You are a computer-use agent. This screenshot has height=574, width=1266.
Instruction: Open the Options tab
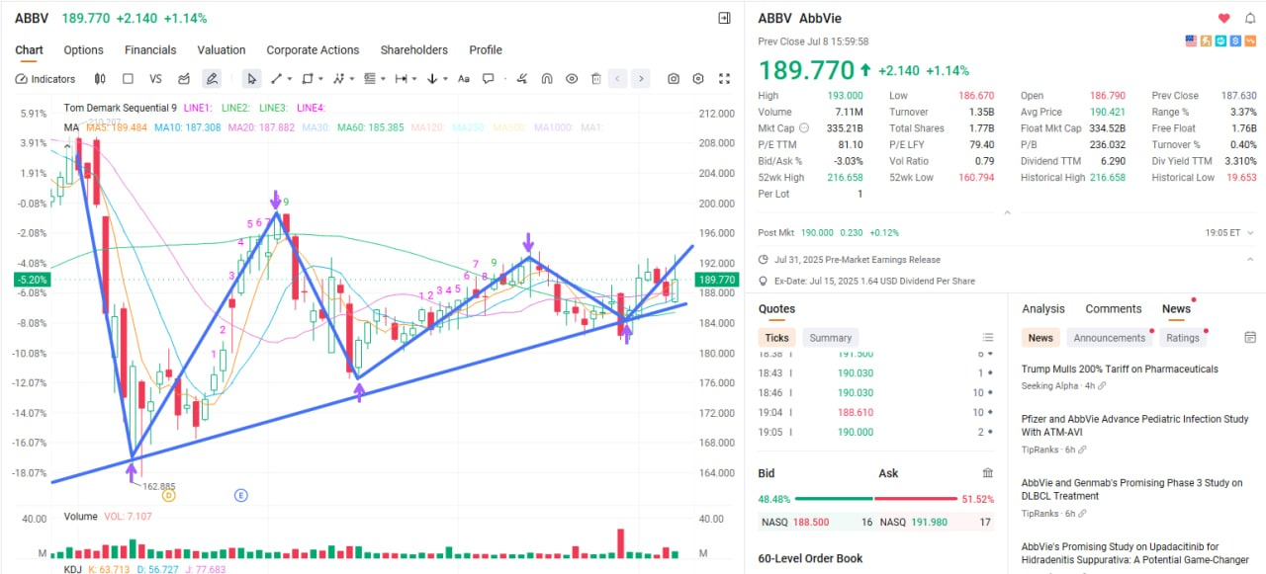(83, 50)
